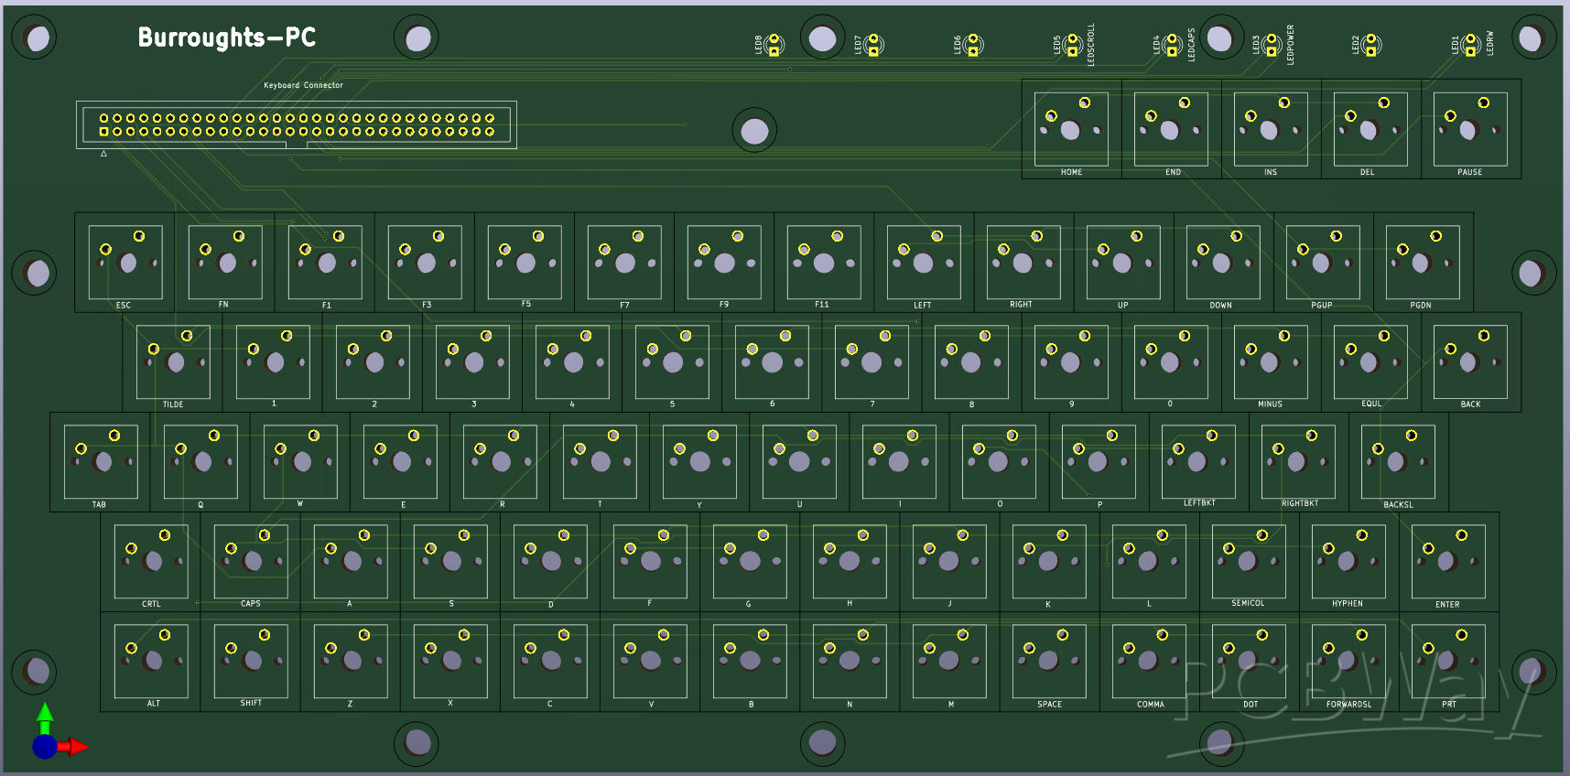Click the SEMICOL silkscreen label
1570x776 pixels.
click(1248, 603)
